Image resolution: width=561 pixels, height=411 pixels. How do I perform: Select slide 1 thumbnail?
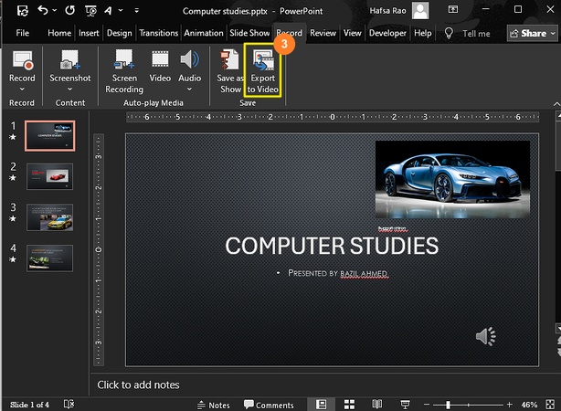(49, 136)
